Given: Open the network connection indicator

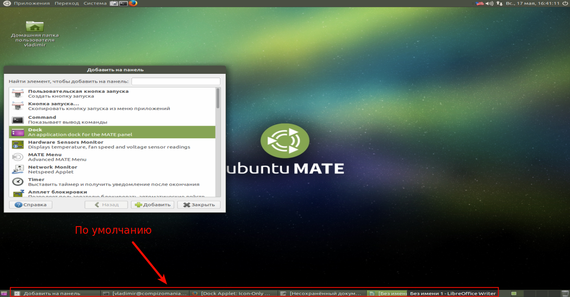Looking at the screenshot, I should (499, 3).
